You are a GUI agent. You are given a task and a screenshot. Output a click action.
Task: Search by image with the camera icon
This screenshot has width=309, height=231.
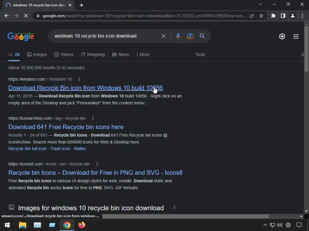[190, 36]
